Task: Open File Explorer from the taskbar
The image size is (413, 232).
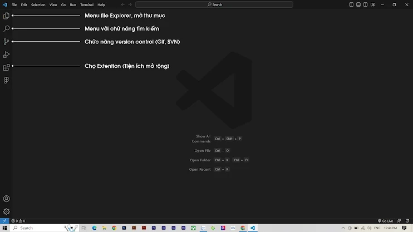Action: (x=104, y=228)
